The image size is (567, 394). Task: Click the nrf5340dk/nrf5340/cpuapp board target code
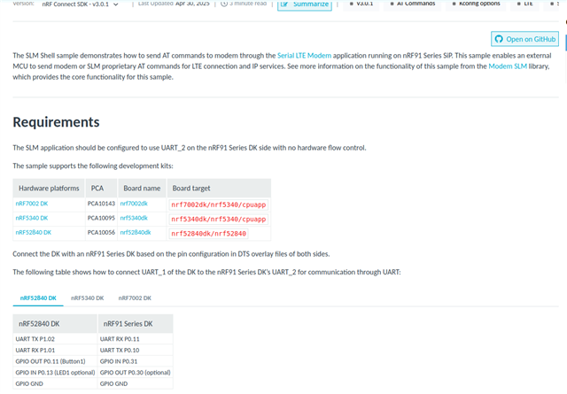219,219
